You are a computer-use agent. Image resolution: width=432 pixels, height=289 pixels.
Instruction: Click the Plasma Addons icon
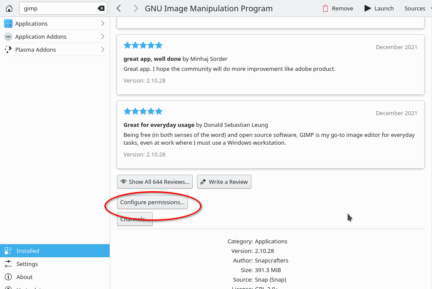coord(8,50)
